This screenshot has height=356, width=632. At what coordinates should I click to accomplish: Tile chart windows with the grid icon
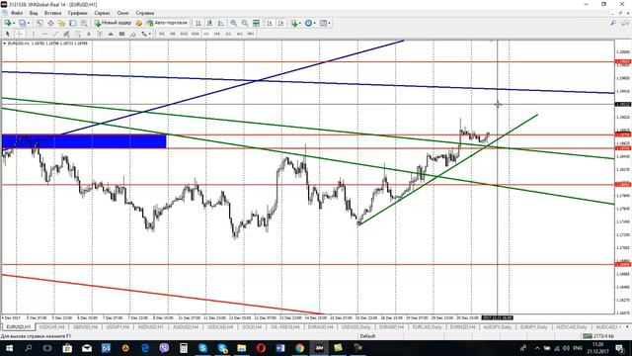(256, 23)
